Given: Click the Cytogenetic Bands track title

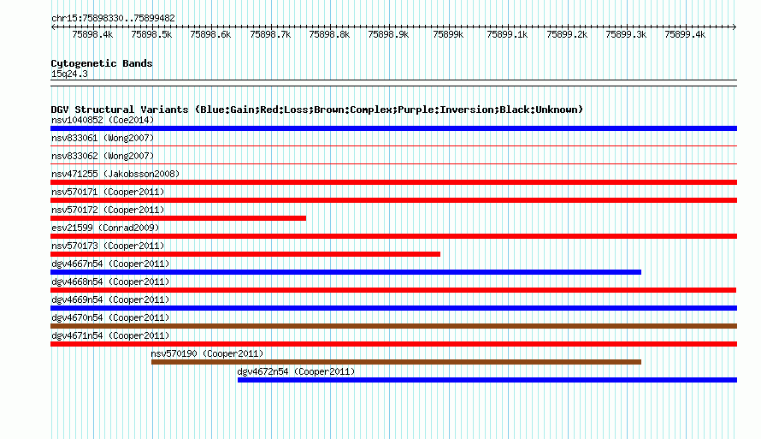Looking at the screenshot, I should click(x=102, y=63).
